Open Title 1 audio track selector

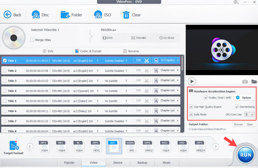pos(97,61)
